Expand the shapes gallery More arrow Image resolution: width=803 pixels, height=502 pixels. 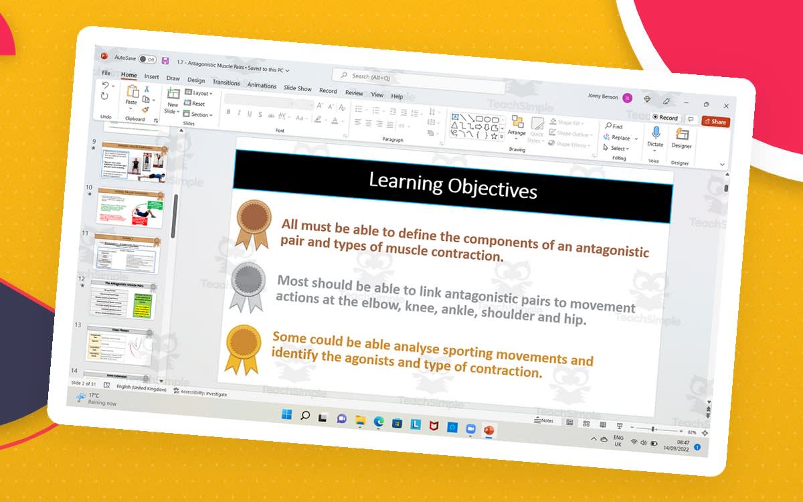tap(503, 137)
